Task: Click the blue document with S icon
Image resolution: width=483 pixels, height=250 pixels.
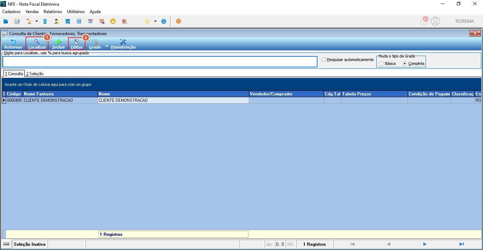Action: coord(45,21)
